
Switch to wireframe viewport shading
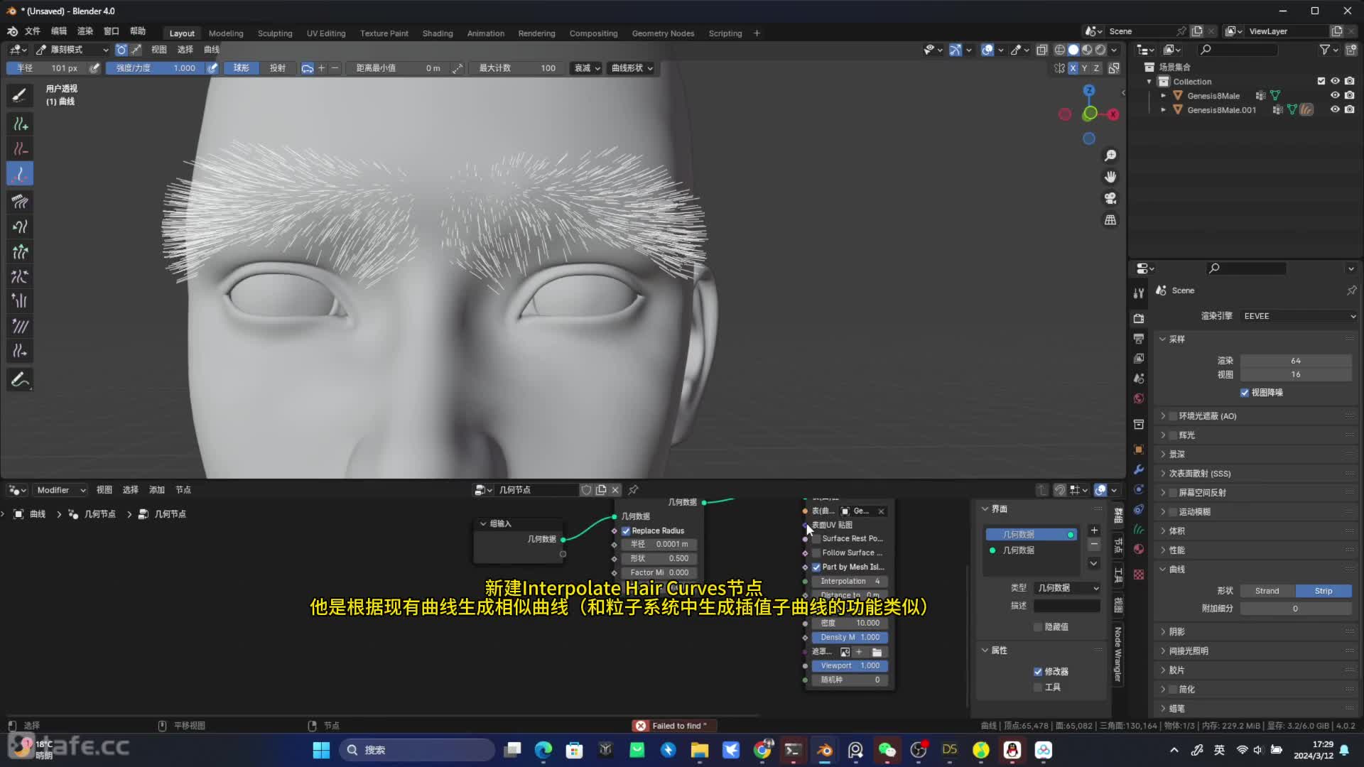coord(1060,50)
